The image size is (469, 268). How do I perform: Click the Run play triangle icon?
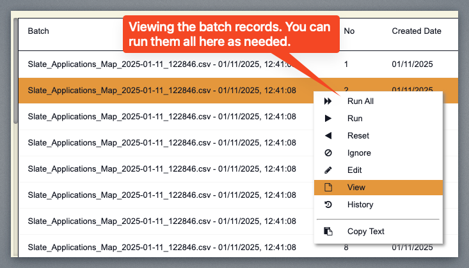tap(328, 118)
